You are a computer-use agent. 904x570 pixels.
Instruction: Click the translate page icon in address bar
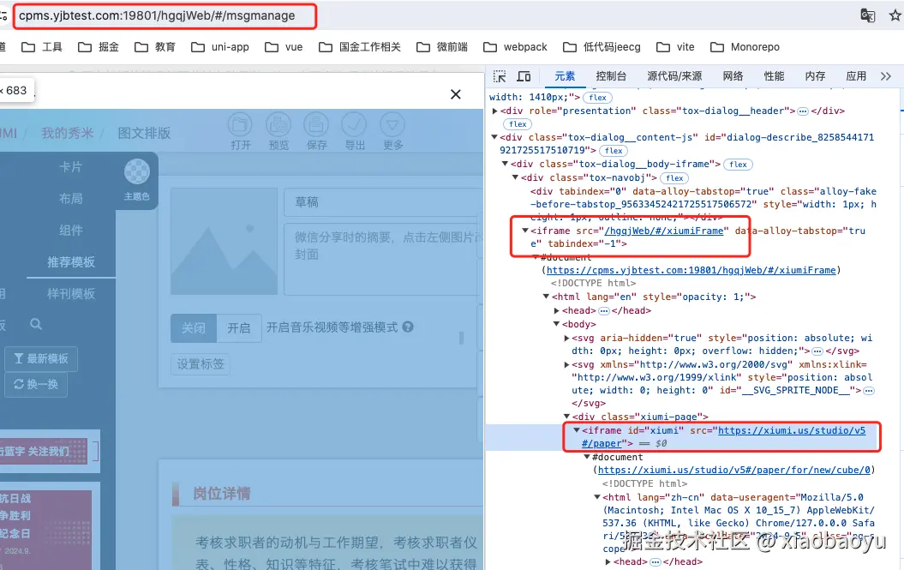pyautogui.click(x=867, y=15)
